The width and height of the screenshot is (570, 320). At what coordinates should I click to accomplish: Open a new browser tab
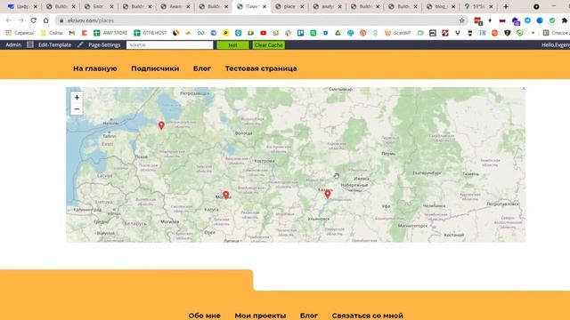point(506,6)
